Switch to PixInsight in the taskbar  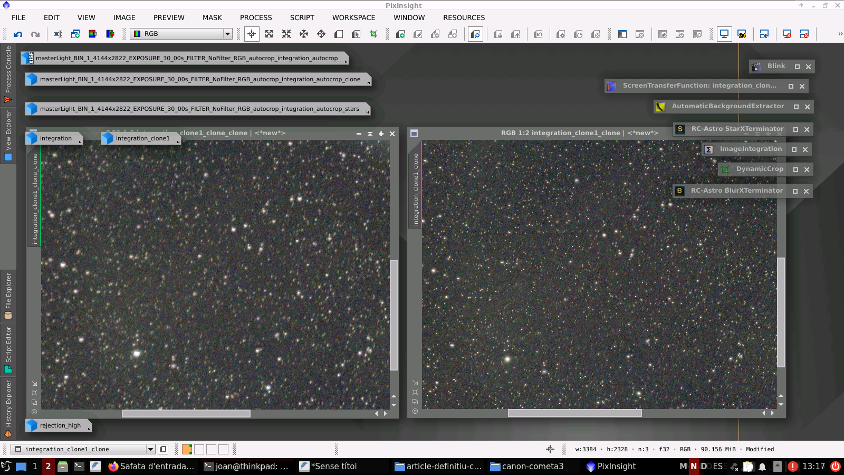(x=611, y=467)
